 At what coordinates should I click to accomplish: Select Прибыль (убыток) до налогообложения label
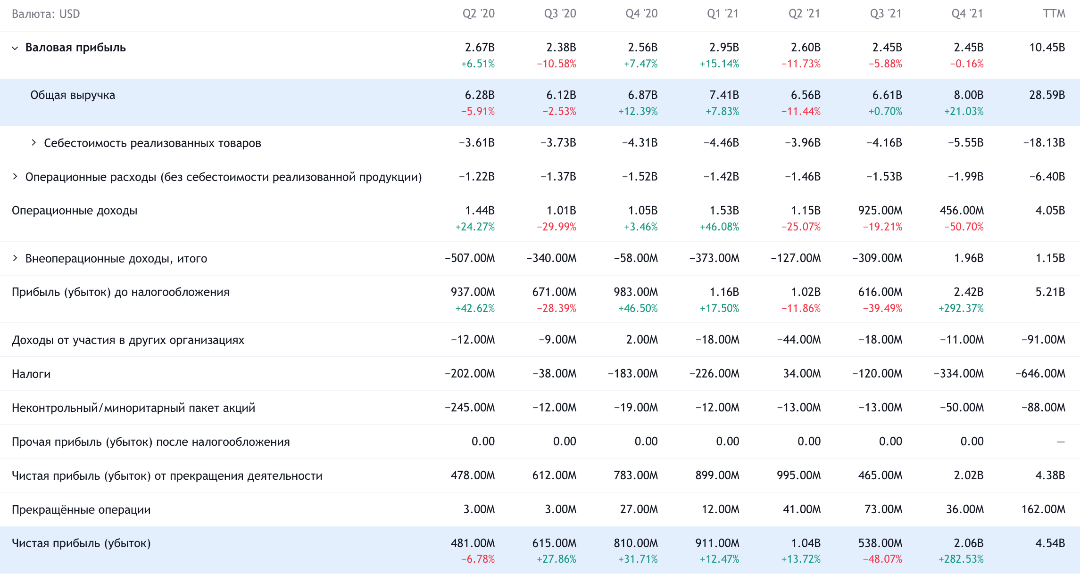click(121, 292)
